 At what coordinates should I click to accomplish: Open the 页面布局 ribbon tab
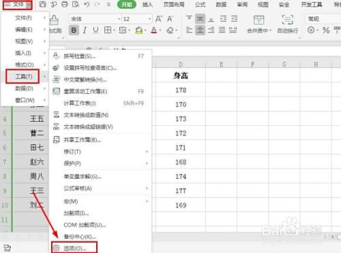click(174, 5)
